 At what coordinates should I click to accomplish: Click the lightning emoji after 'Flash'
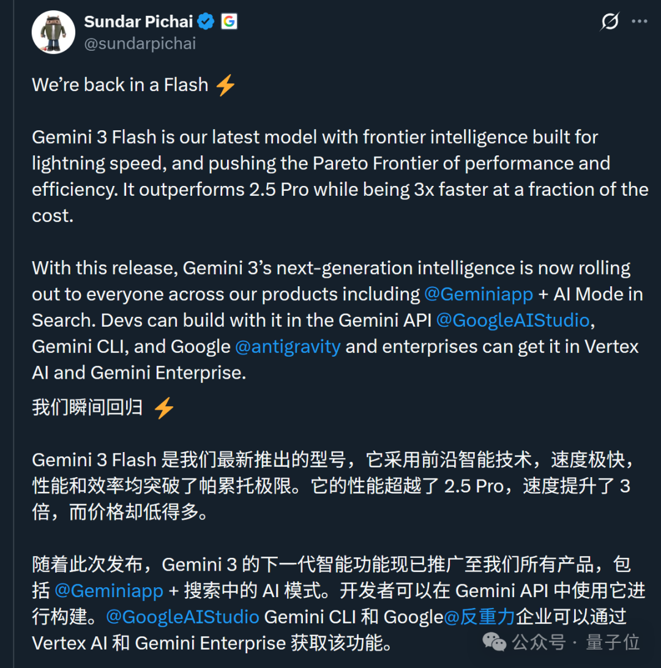coord(225,85)
